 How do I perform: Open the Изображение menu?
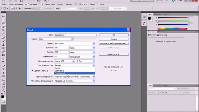point(31,4)
